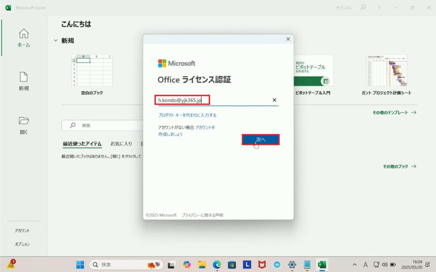The image size is (436, 272).
Task: Select the 最近使ったアイテム tab
Action: point(82,144)
